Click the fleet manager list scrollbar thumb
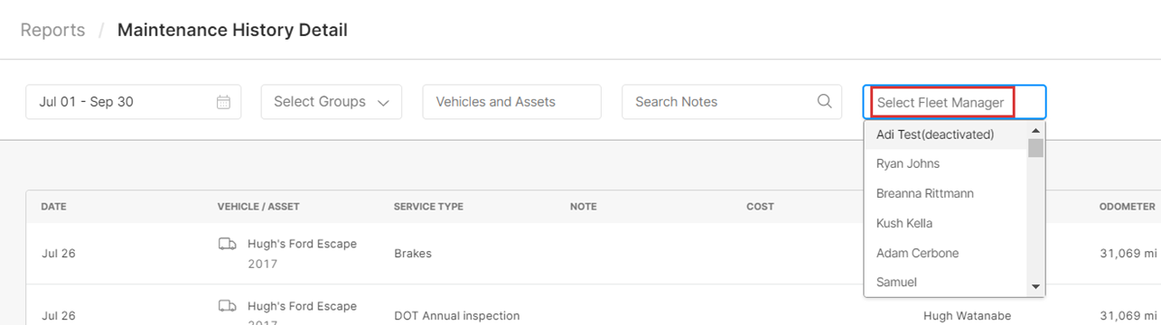1161x325 pixels. (x=1035, y=148)
